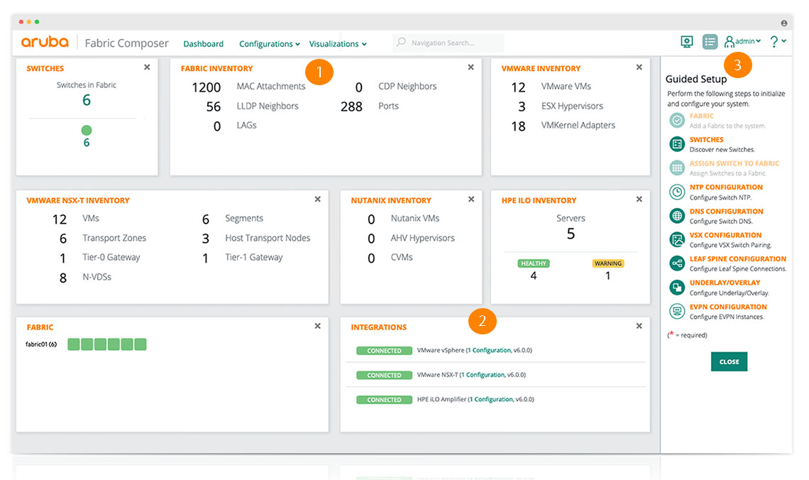Viewport: 809px width, 480px height.
Task: Click CONNECTED badge for VMware NSX-T
Action: 385,375
